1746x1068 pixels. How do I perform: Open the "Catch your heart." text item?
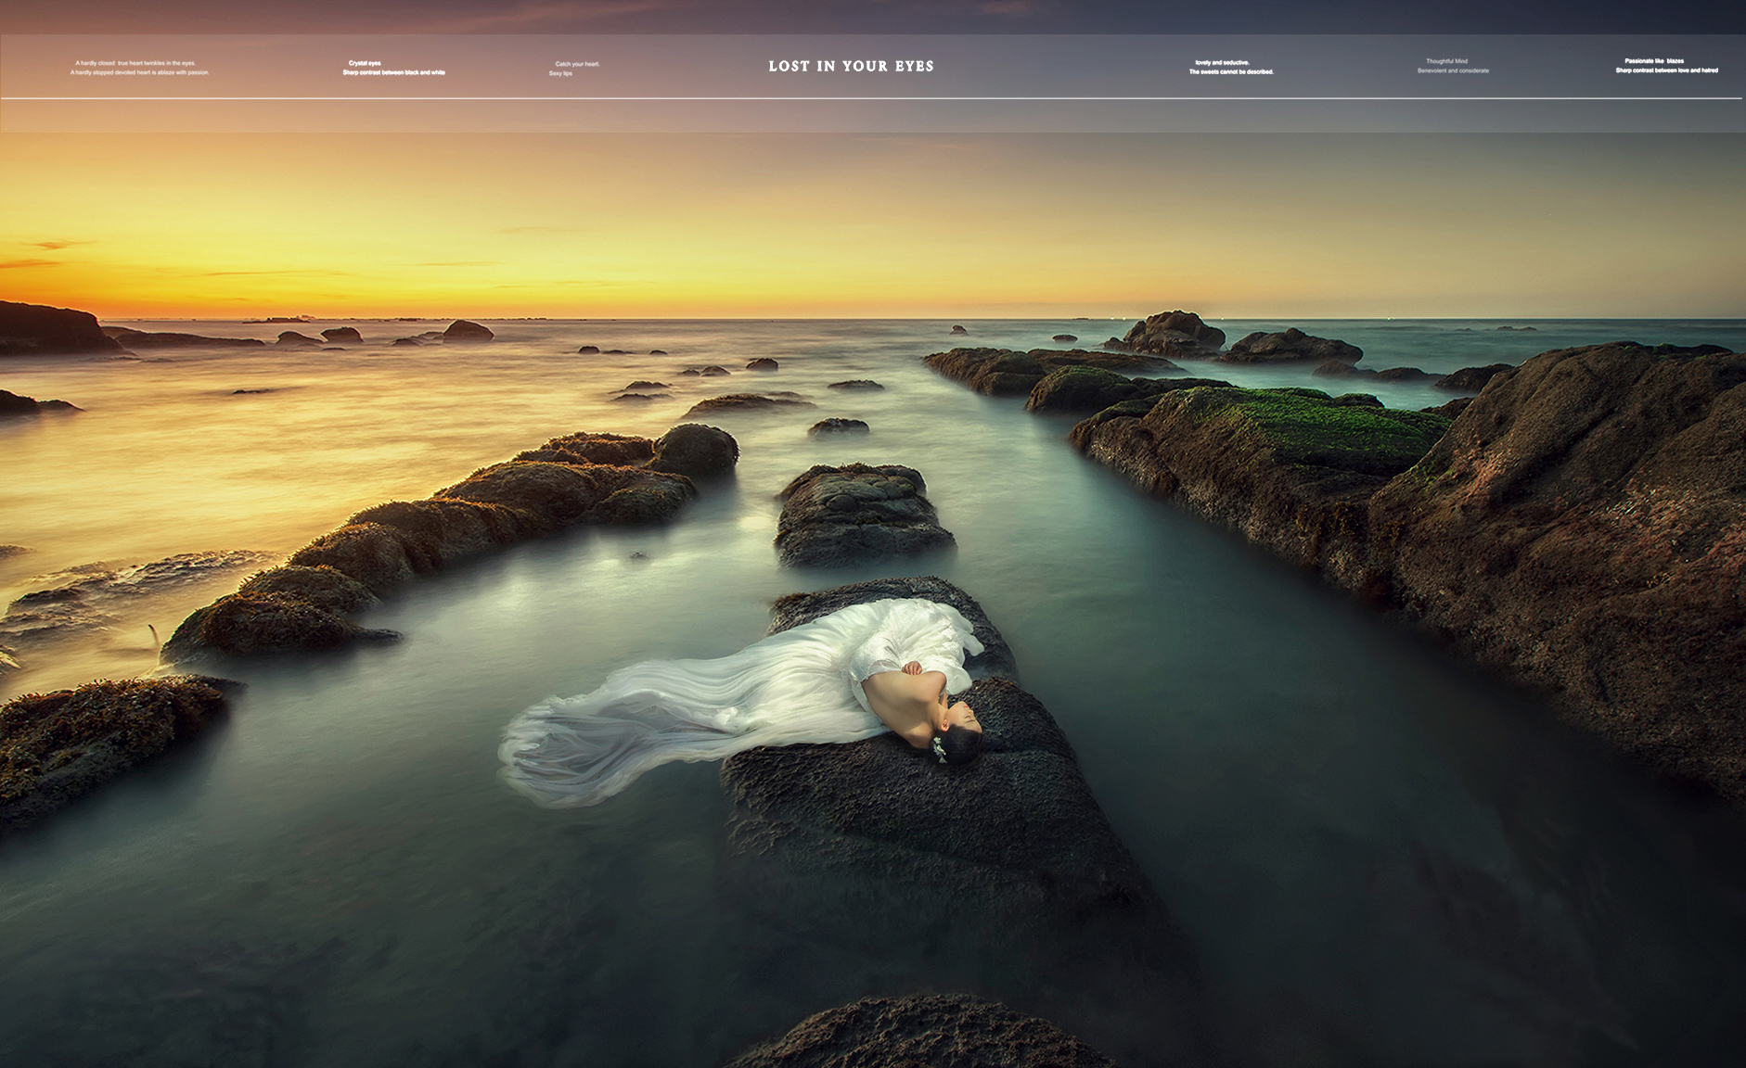coord(577,64)
